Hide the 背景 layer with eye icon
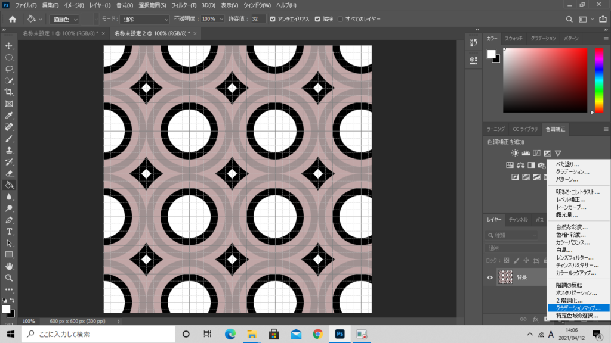This screenshot has height=343, width=611. [x=490, y=277]
